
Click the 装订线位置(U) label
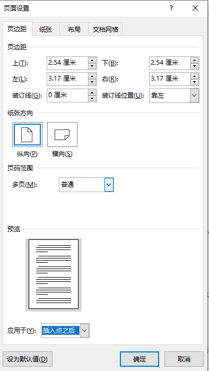[123, 96]
